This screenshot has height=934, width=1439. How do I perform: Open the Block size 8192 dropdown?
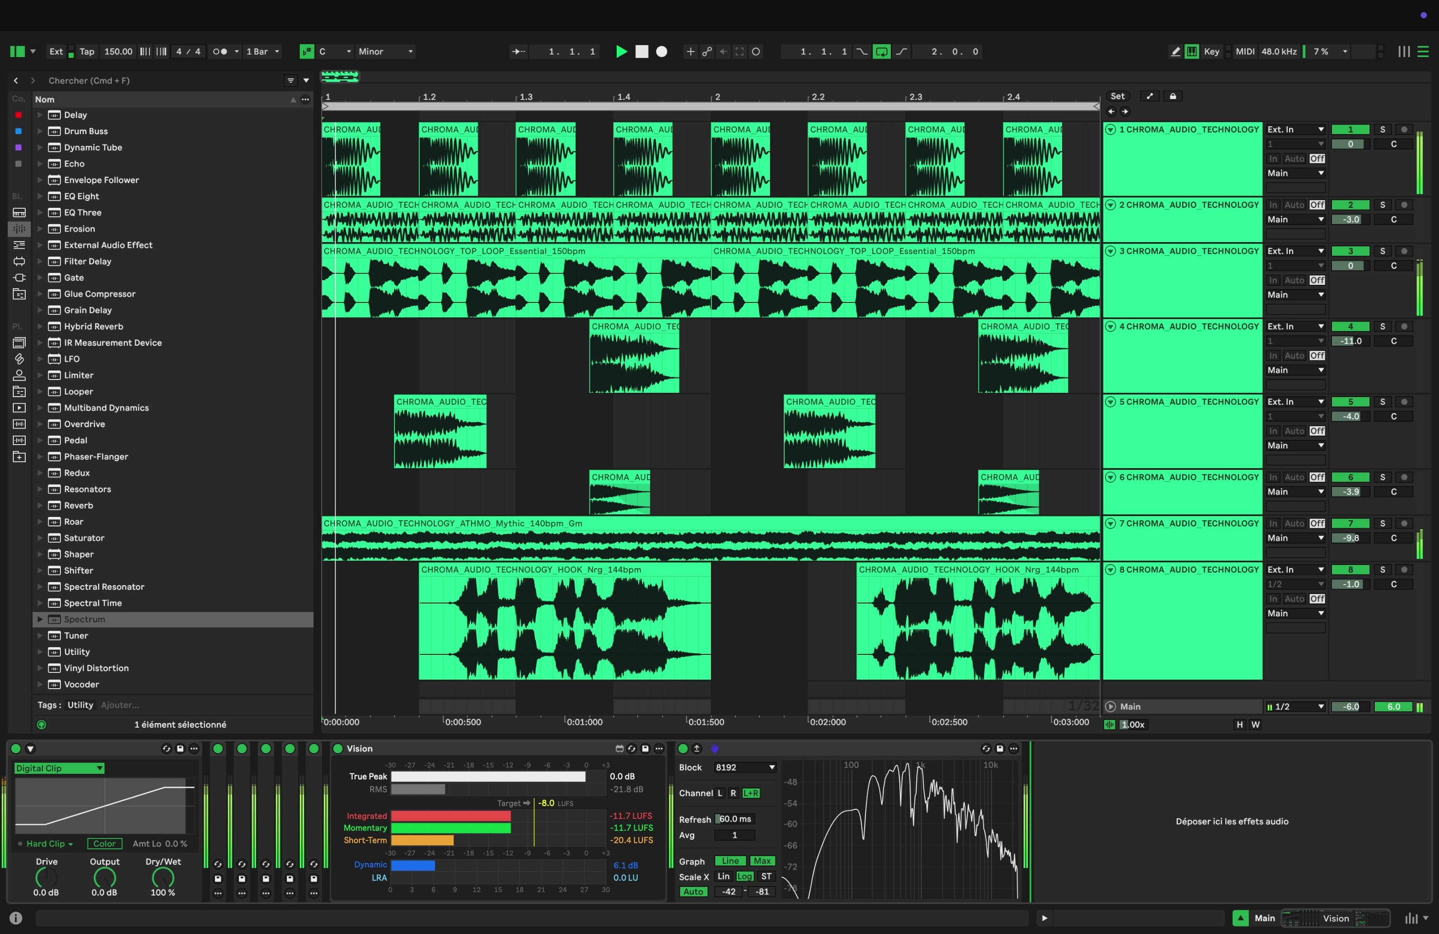744,768
